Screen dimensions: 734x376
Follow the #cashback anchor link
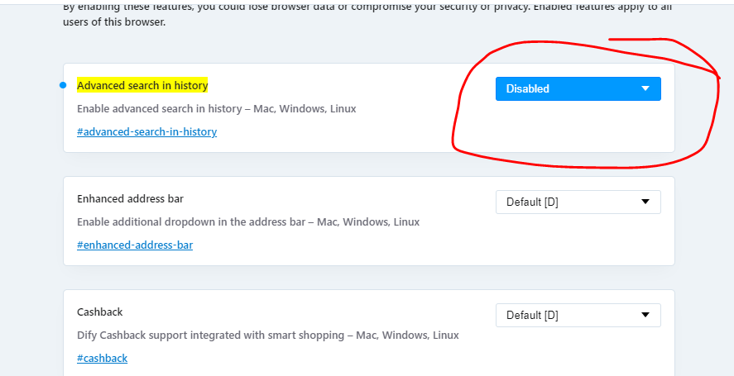coord(102,358)
